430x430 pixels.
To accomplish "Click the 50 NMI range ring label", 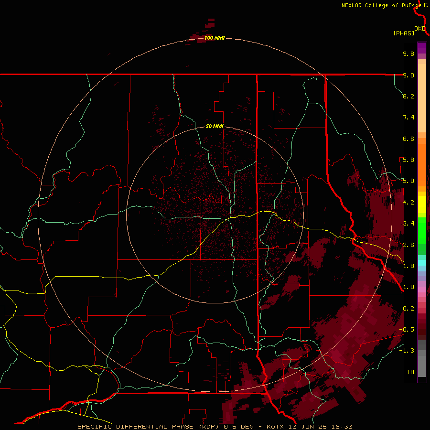I will [x=215, y=126].
